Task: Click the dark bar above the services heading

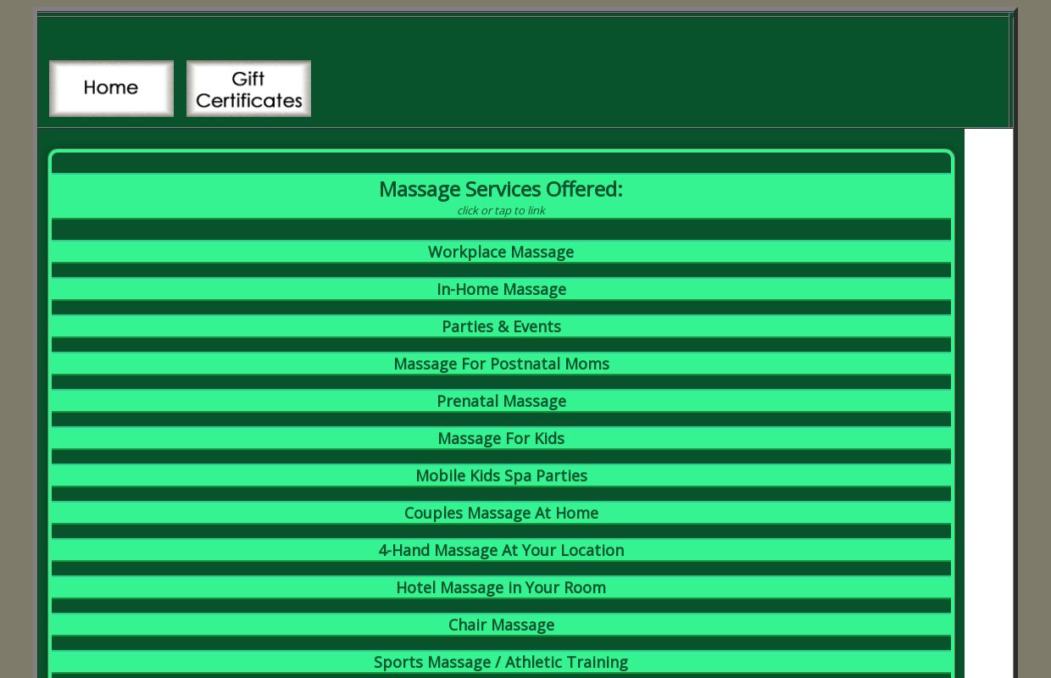Action: point(501,164)
